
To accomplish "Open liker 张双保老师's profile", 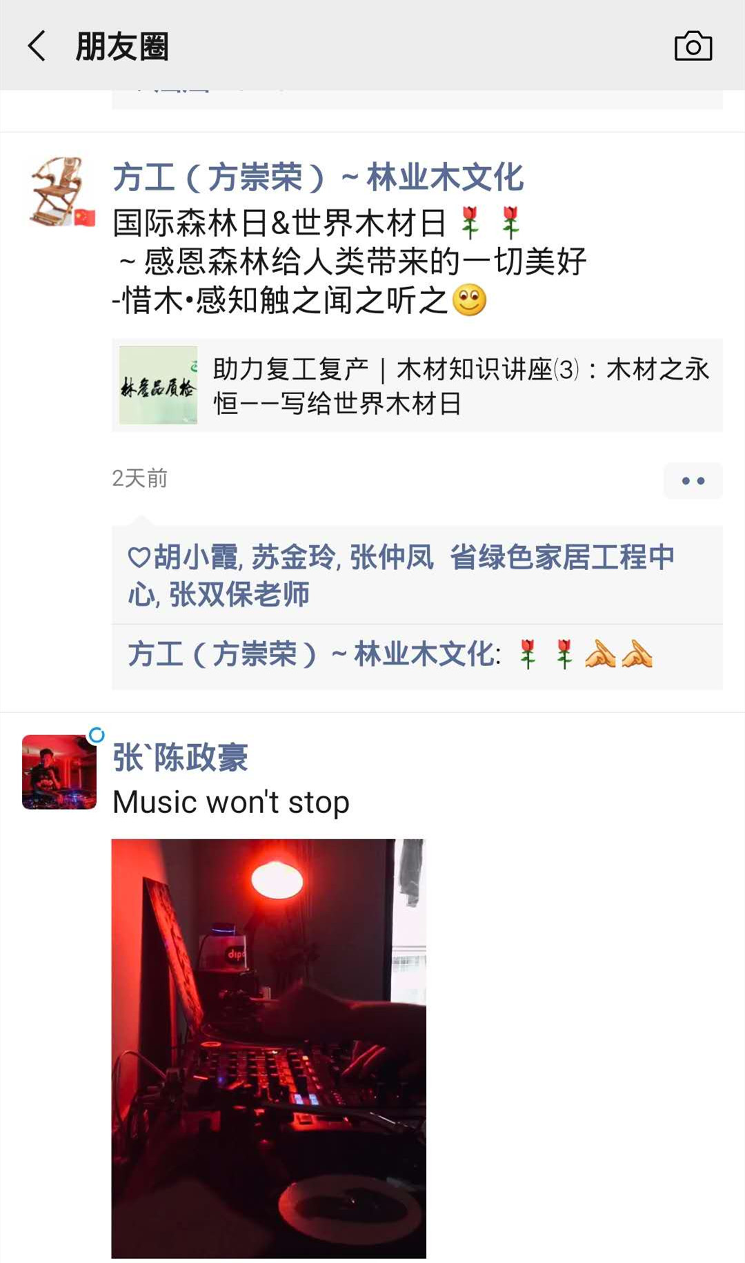I will click(239, 594).
